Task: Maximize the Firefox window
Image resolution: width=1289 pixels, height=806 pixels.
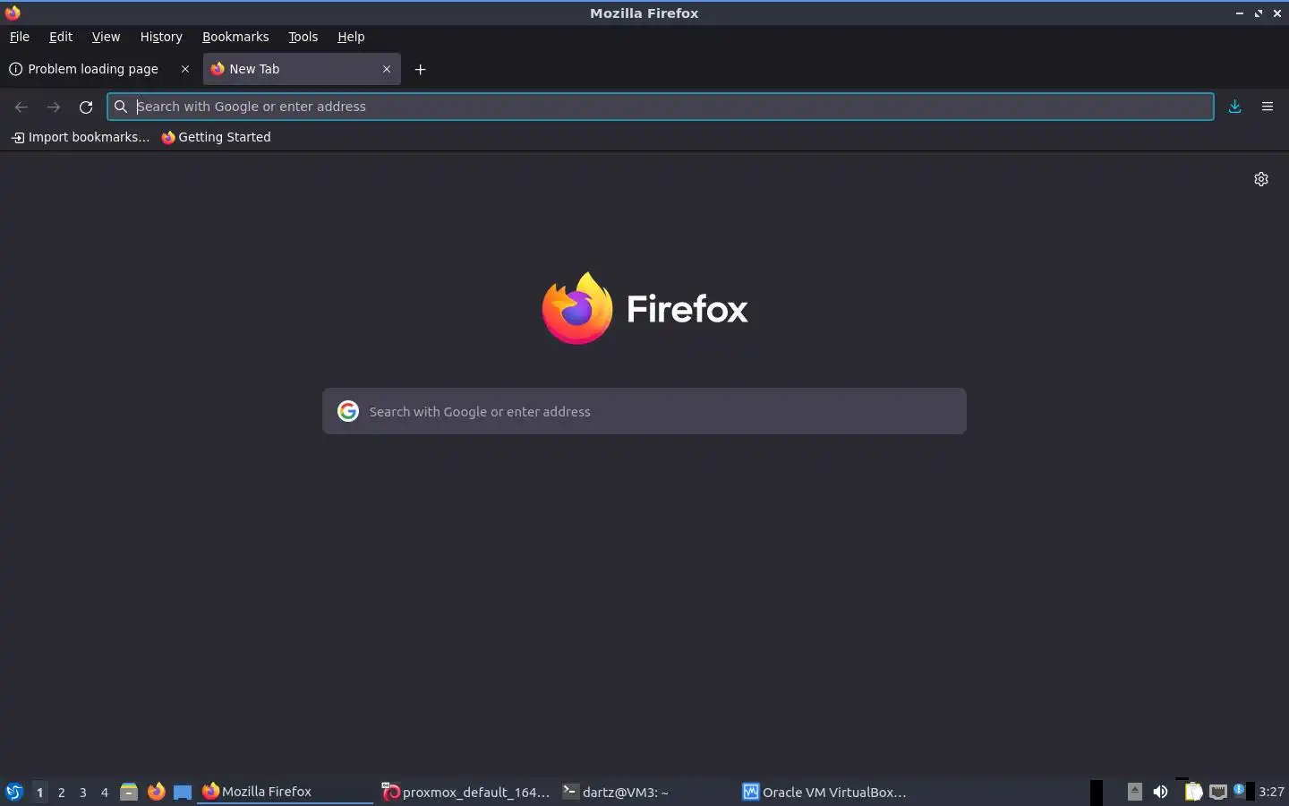Action: [1259, 13]
